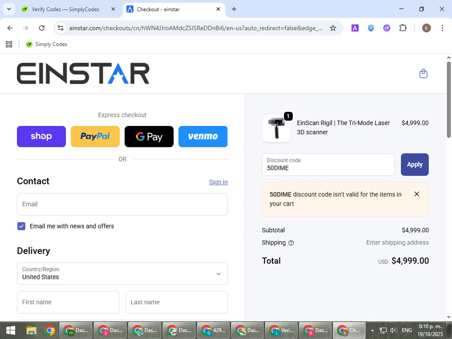Apply the discount code
The image size is (452, 339).
[x=415, y=165]
